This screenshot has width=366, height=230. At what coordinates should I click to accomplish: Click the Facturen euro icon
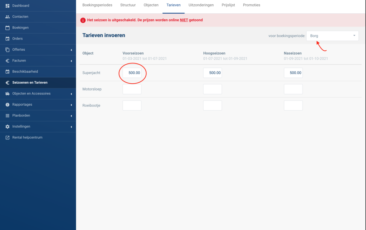pos(8,61)
